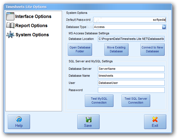Click the Report Options book icon
178x139 pixels.
pyautogui.click(x=10, y=25)
